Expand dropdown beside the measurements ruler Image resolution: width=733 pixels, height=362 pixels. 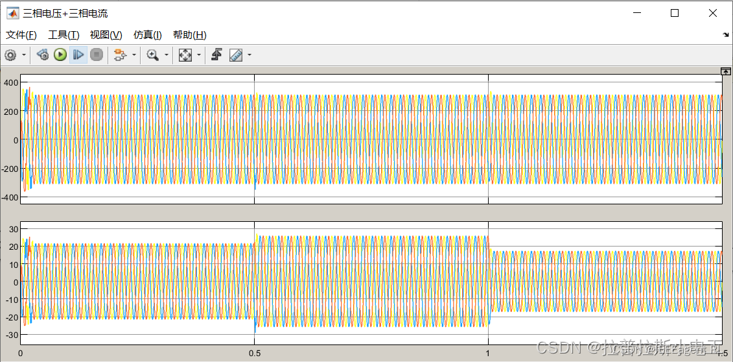tap(249, 55)
